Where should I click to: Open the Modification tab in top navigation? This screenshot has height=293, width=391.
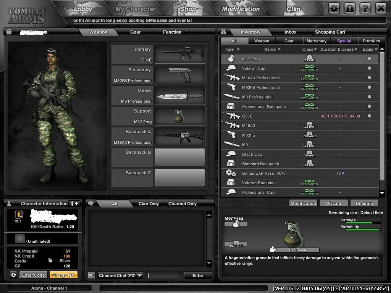click(241, 9)
